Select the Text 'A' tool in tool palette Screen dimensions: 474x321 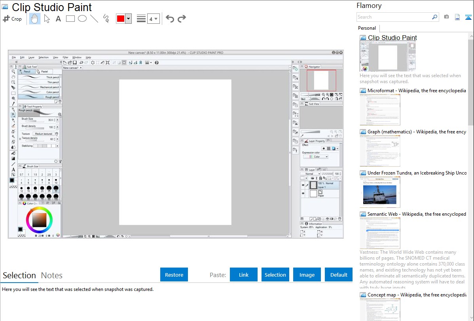(x=13, y=169)
